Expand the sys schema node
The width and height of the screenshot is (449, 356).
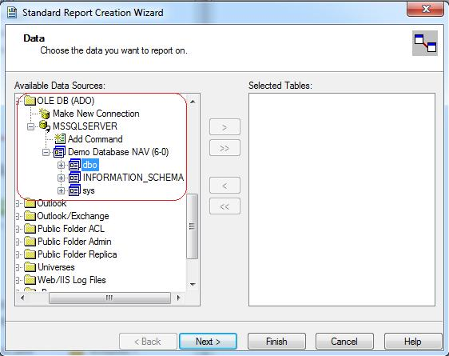point(61,190)
